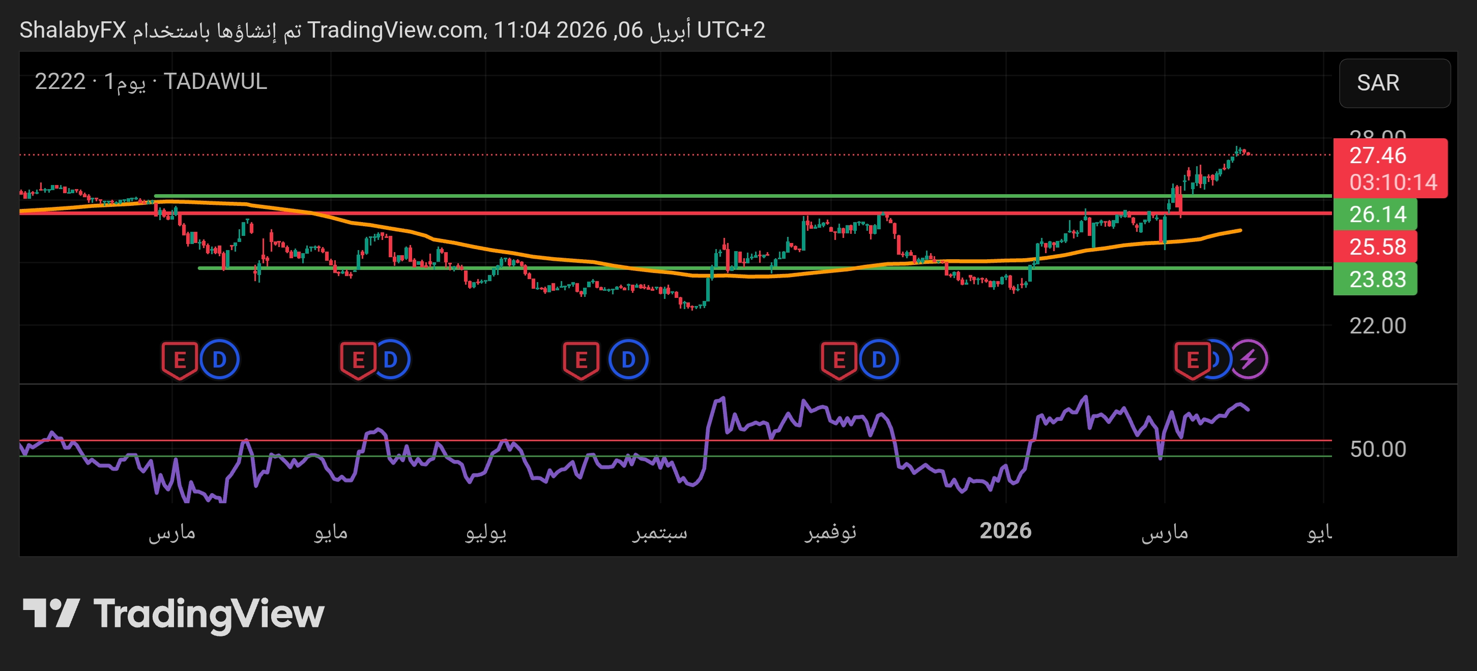Click the earnings E marker before سبتمبر
Screen dimensions: 1477x671
point(581,360)
